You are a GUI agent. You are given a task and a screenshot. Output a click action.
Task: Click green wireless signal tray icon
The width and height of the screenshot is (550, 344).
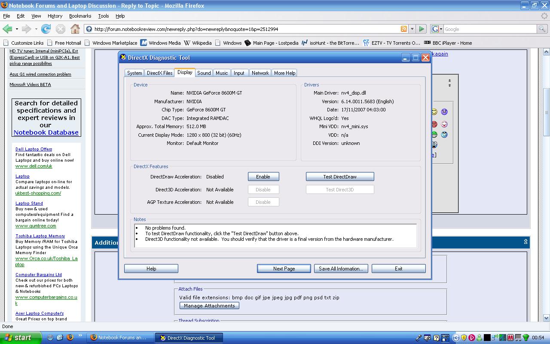526,338
